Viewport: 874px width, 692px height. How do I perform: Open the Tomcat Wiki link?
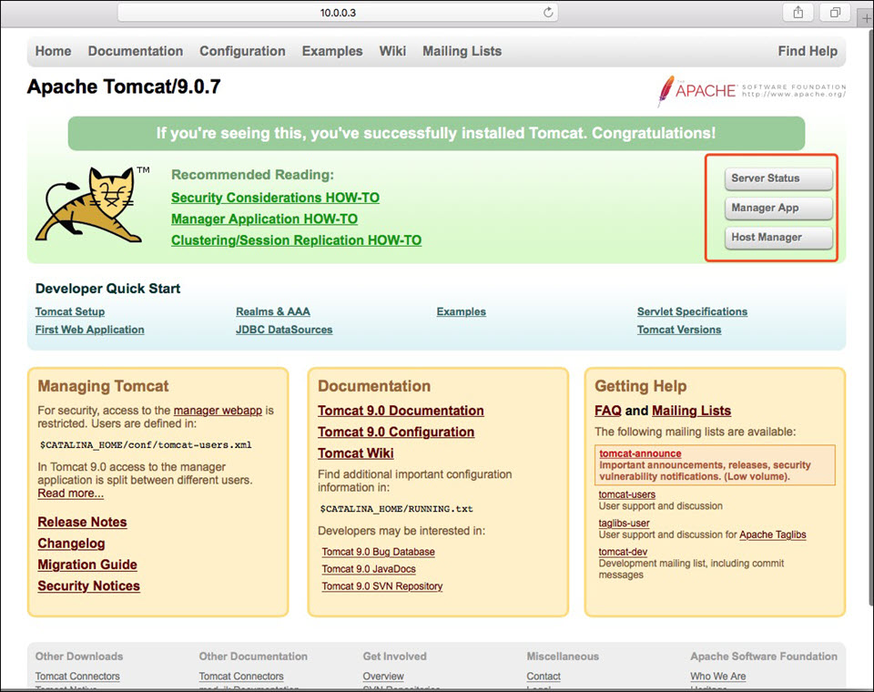tap(356, 453)
